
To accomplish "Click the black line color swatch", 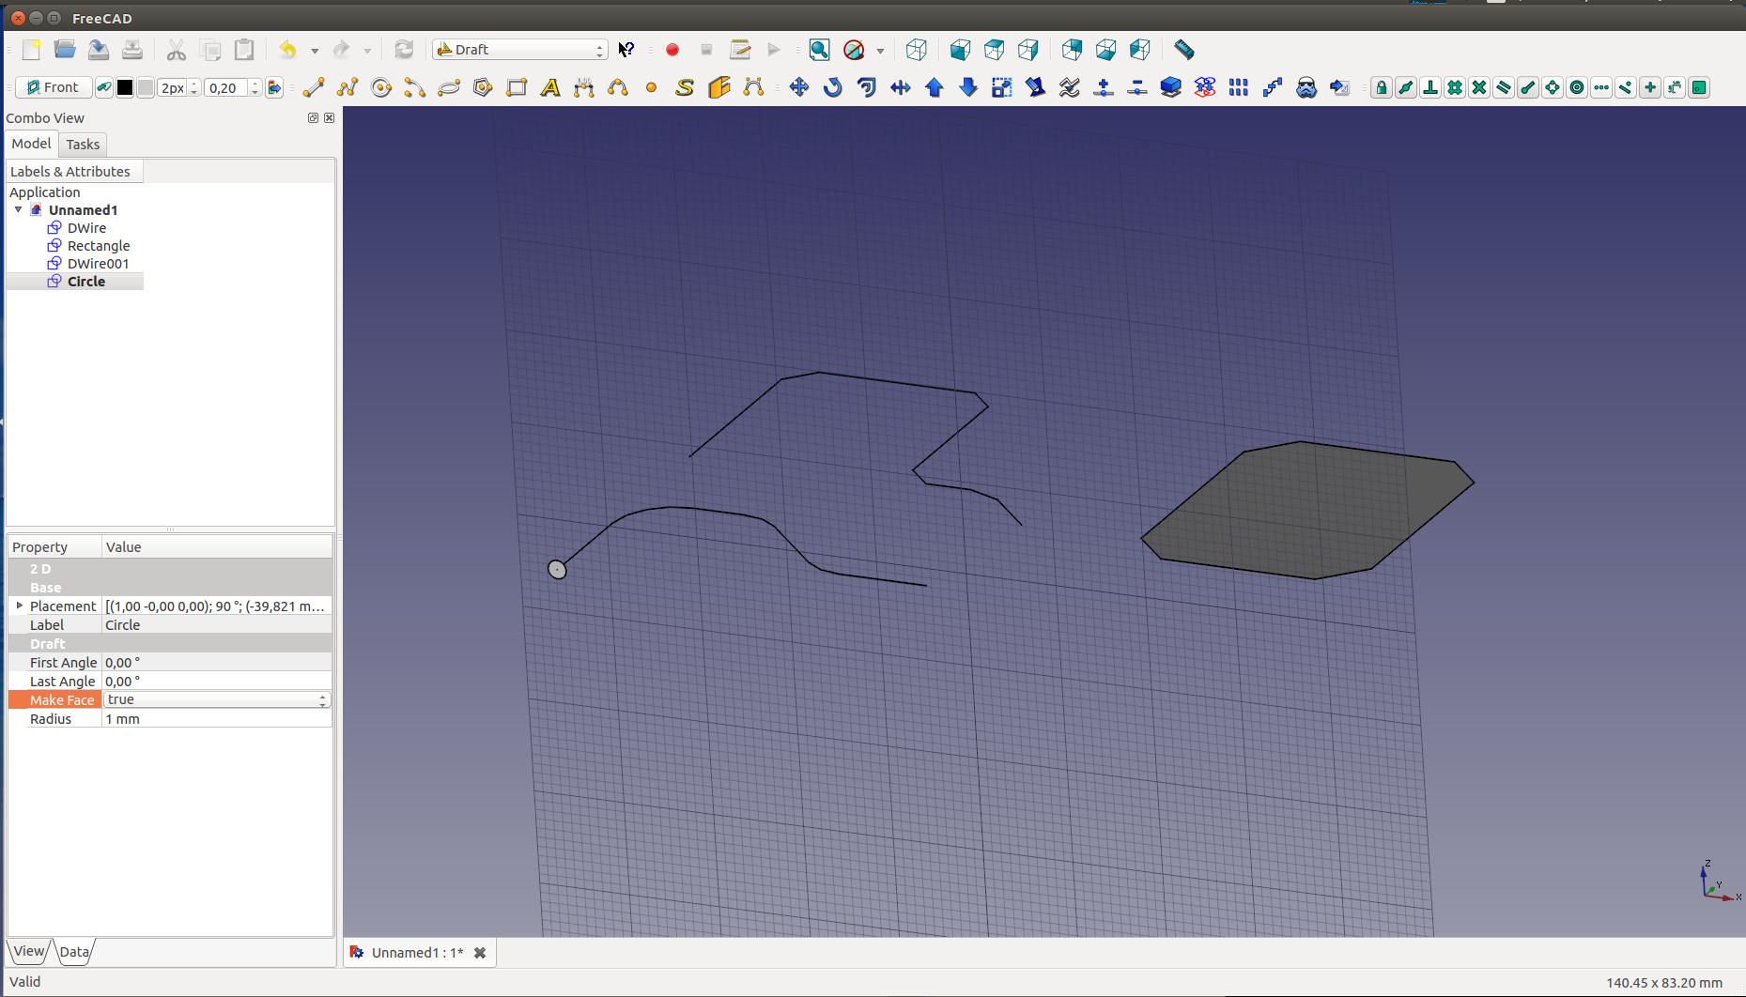I will pos(124,87).
